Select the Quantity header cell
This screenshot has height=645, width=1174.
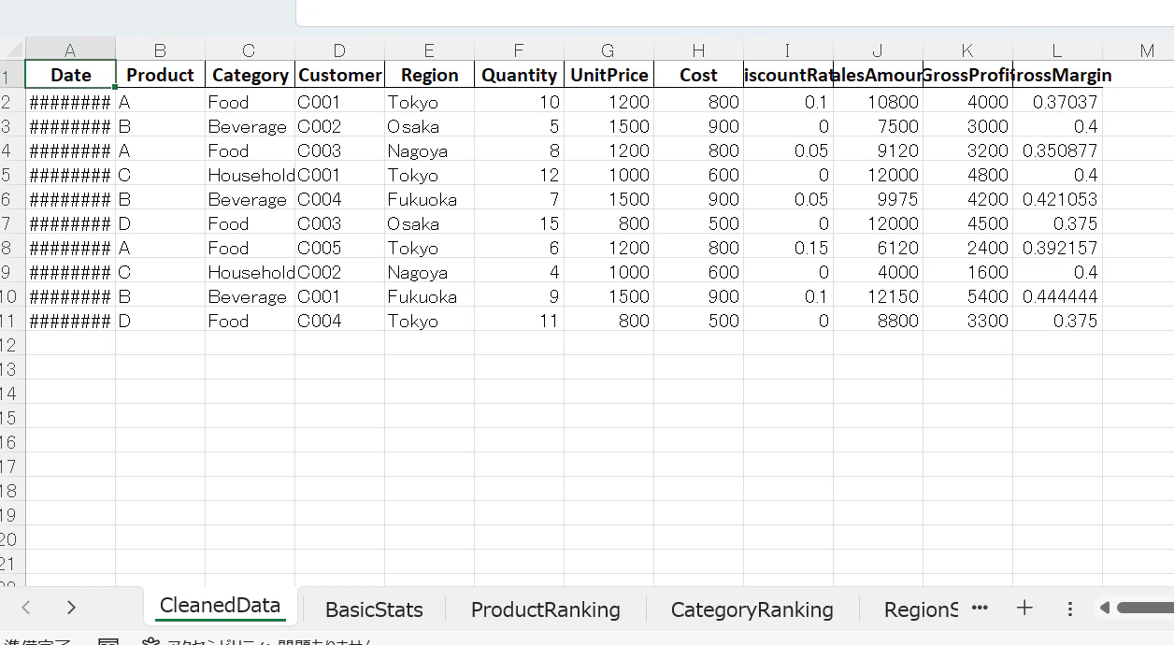pyautogui.click(x=519, y=75)
